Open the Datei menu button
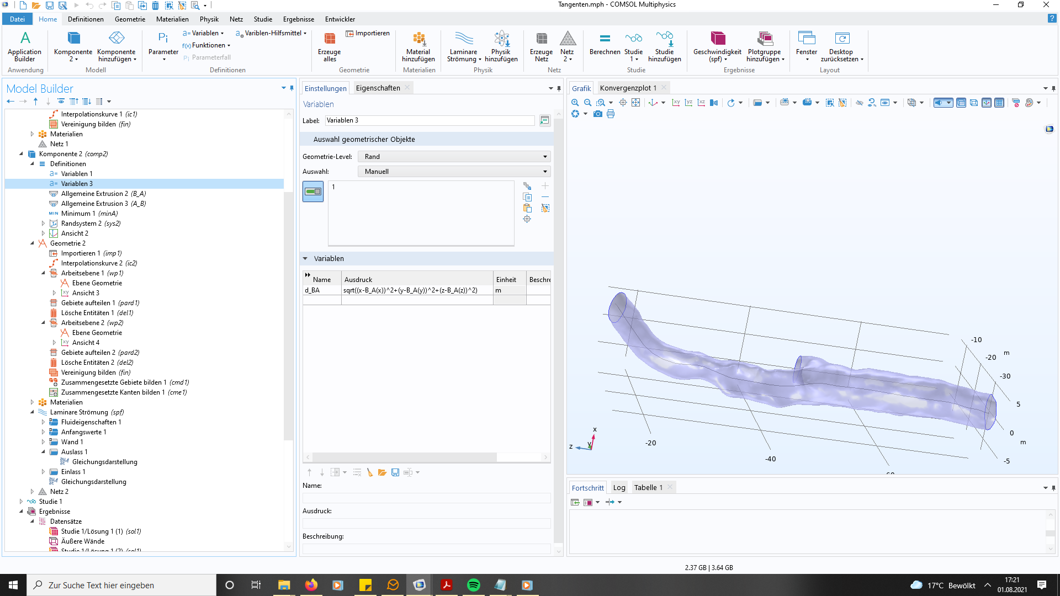The height and width of the screenshot is (596, 1060). point(17,19)
